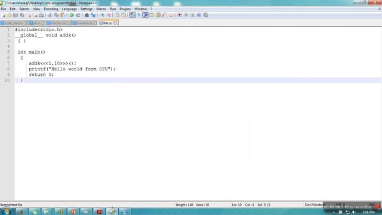Click line number 4 in the margin
Image resolution: width=382 pixels, height=215 pixels.
tap(8, 47)
